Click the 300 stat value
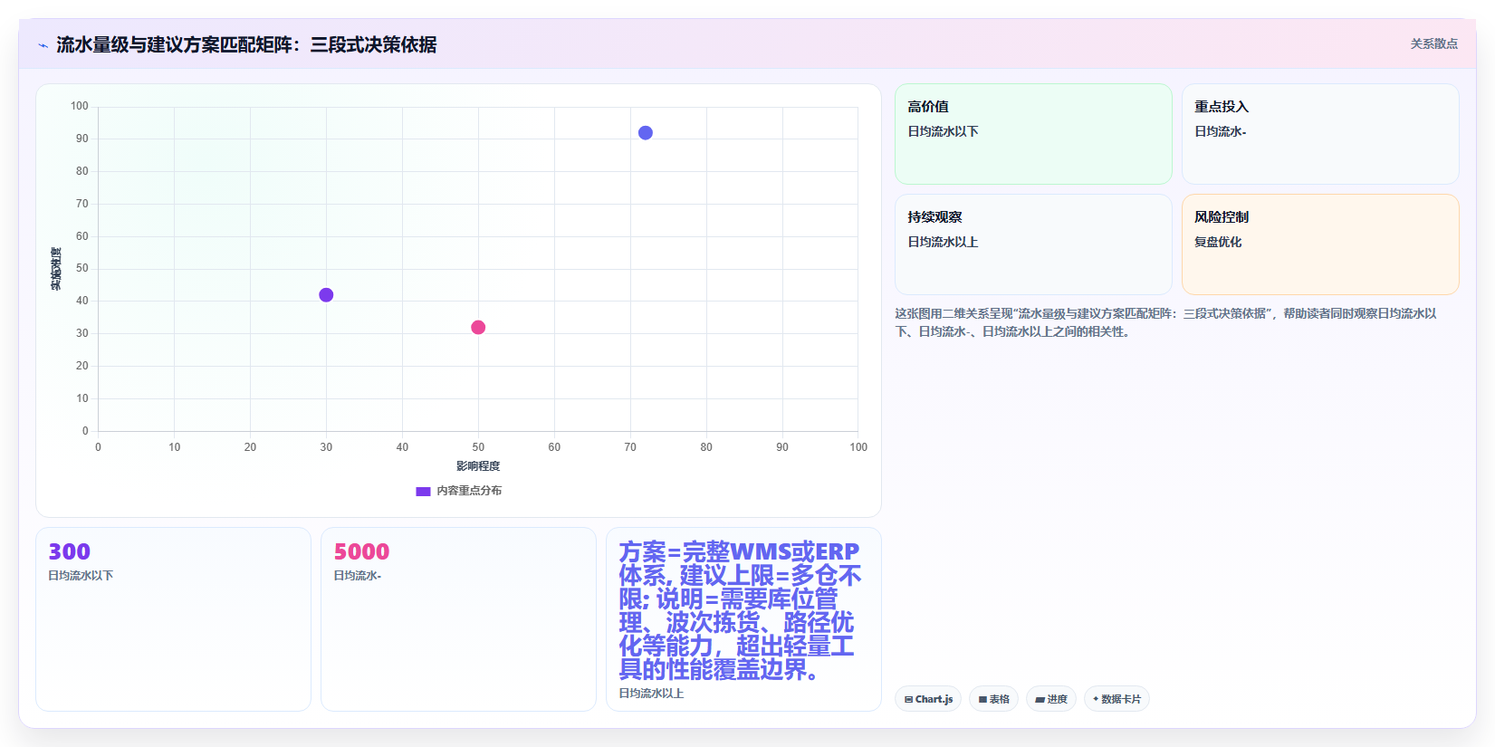This screenshot has height=747, width=1495. click(x=70, y=551)
